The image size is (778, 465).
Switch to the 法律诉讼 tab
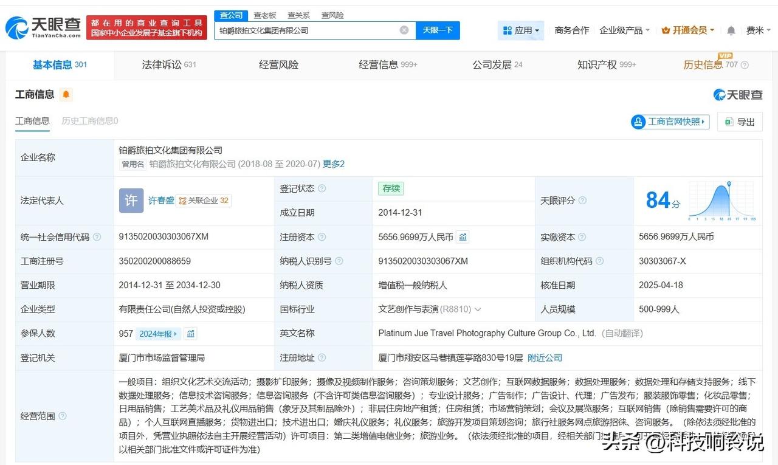pos(169,65)
